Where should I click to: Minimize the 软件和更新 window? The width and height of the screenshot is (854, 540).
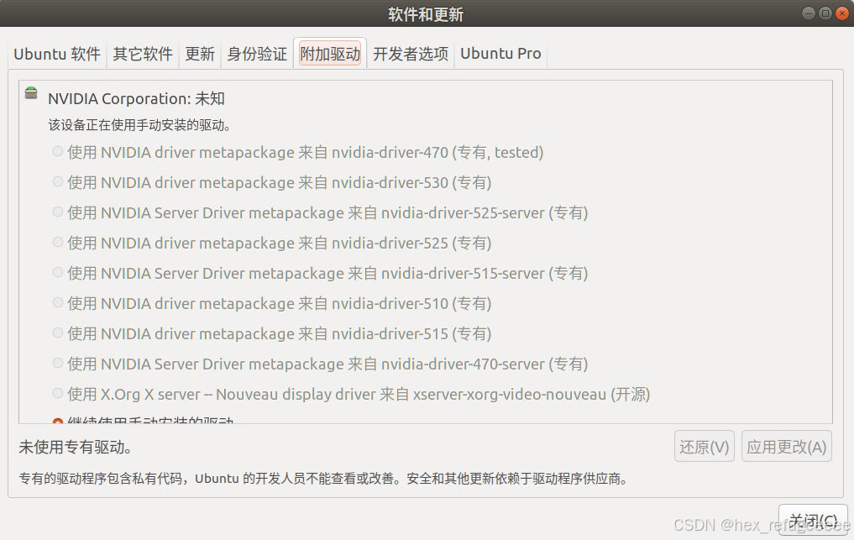pos(809,13)
